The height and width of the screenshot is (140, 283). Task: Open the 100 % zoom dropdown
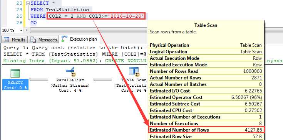[x=21, y=31]
